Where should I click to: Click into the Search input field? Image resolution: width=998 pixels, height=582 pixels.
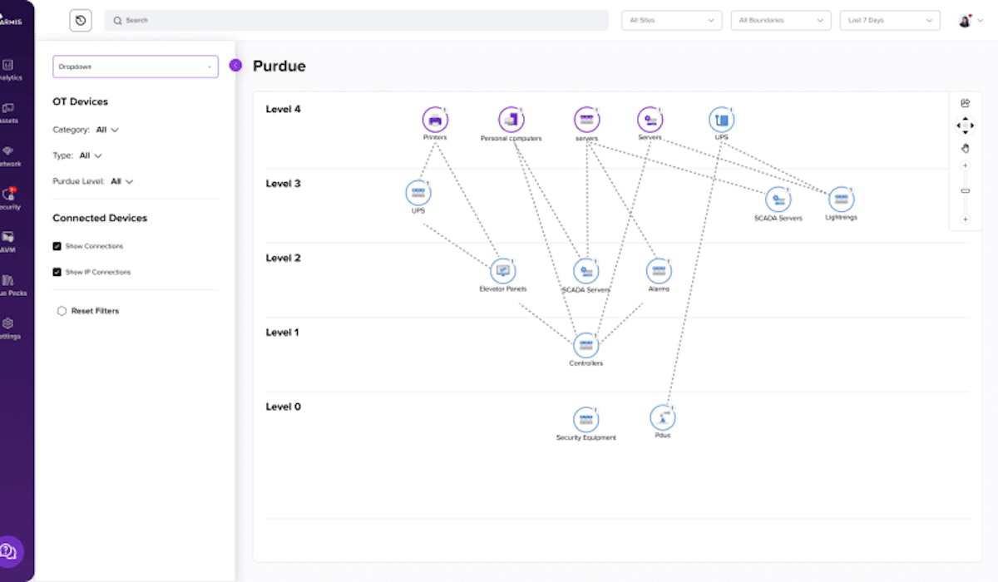point(358,21)
